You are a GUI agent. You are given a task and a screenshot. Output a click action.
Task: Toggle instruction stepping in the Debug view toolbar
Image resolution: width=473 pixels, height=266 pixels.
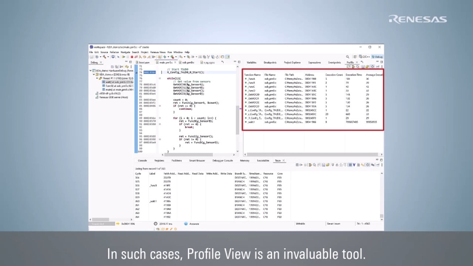coord(121,66)
